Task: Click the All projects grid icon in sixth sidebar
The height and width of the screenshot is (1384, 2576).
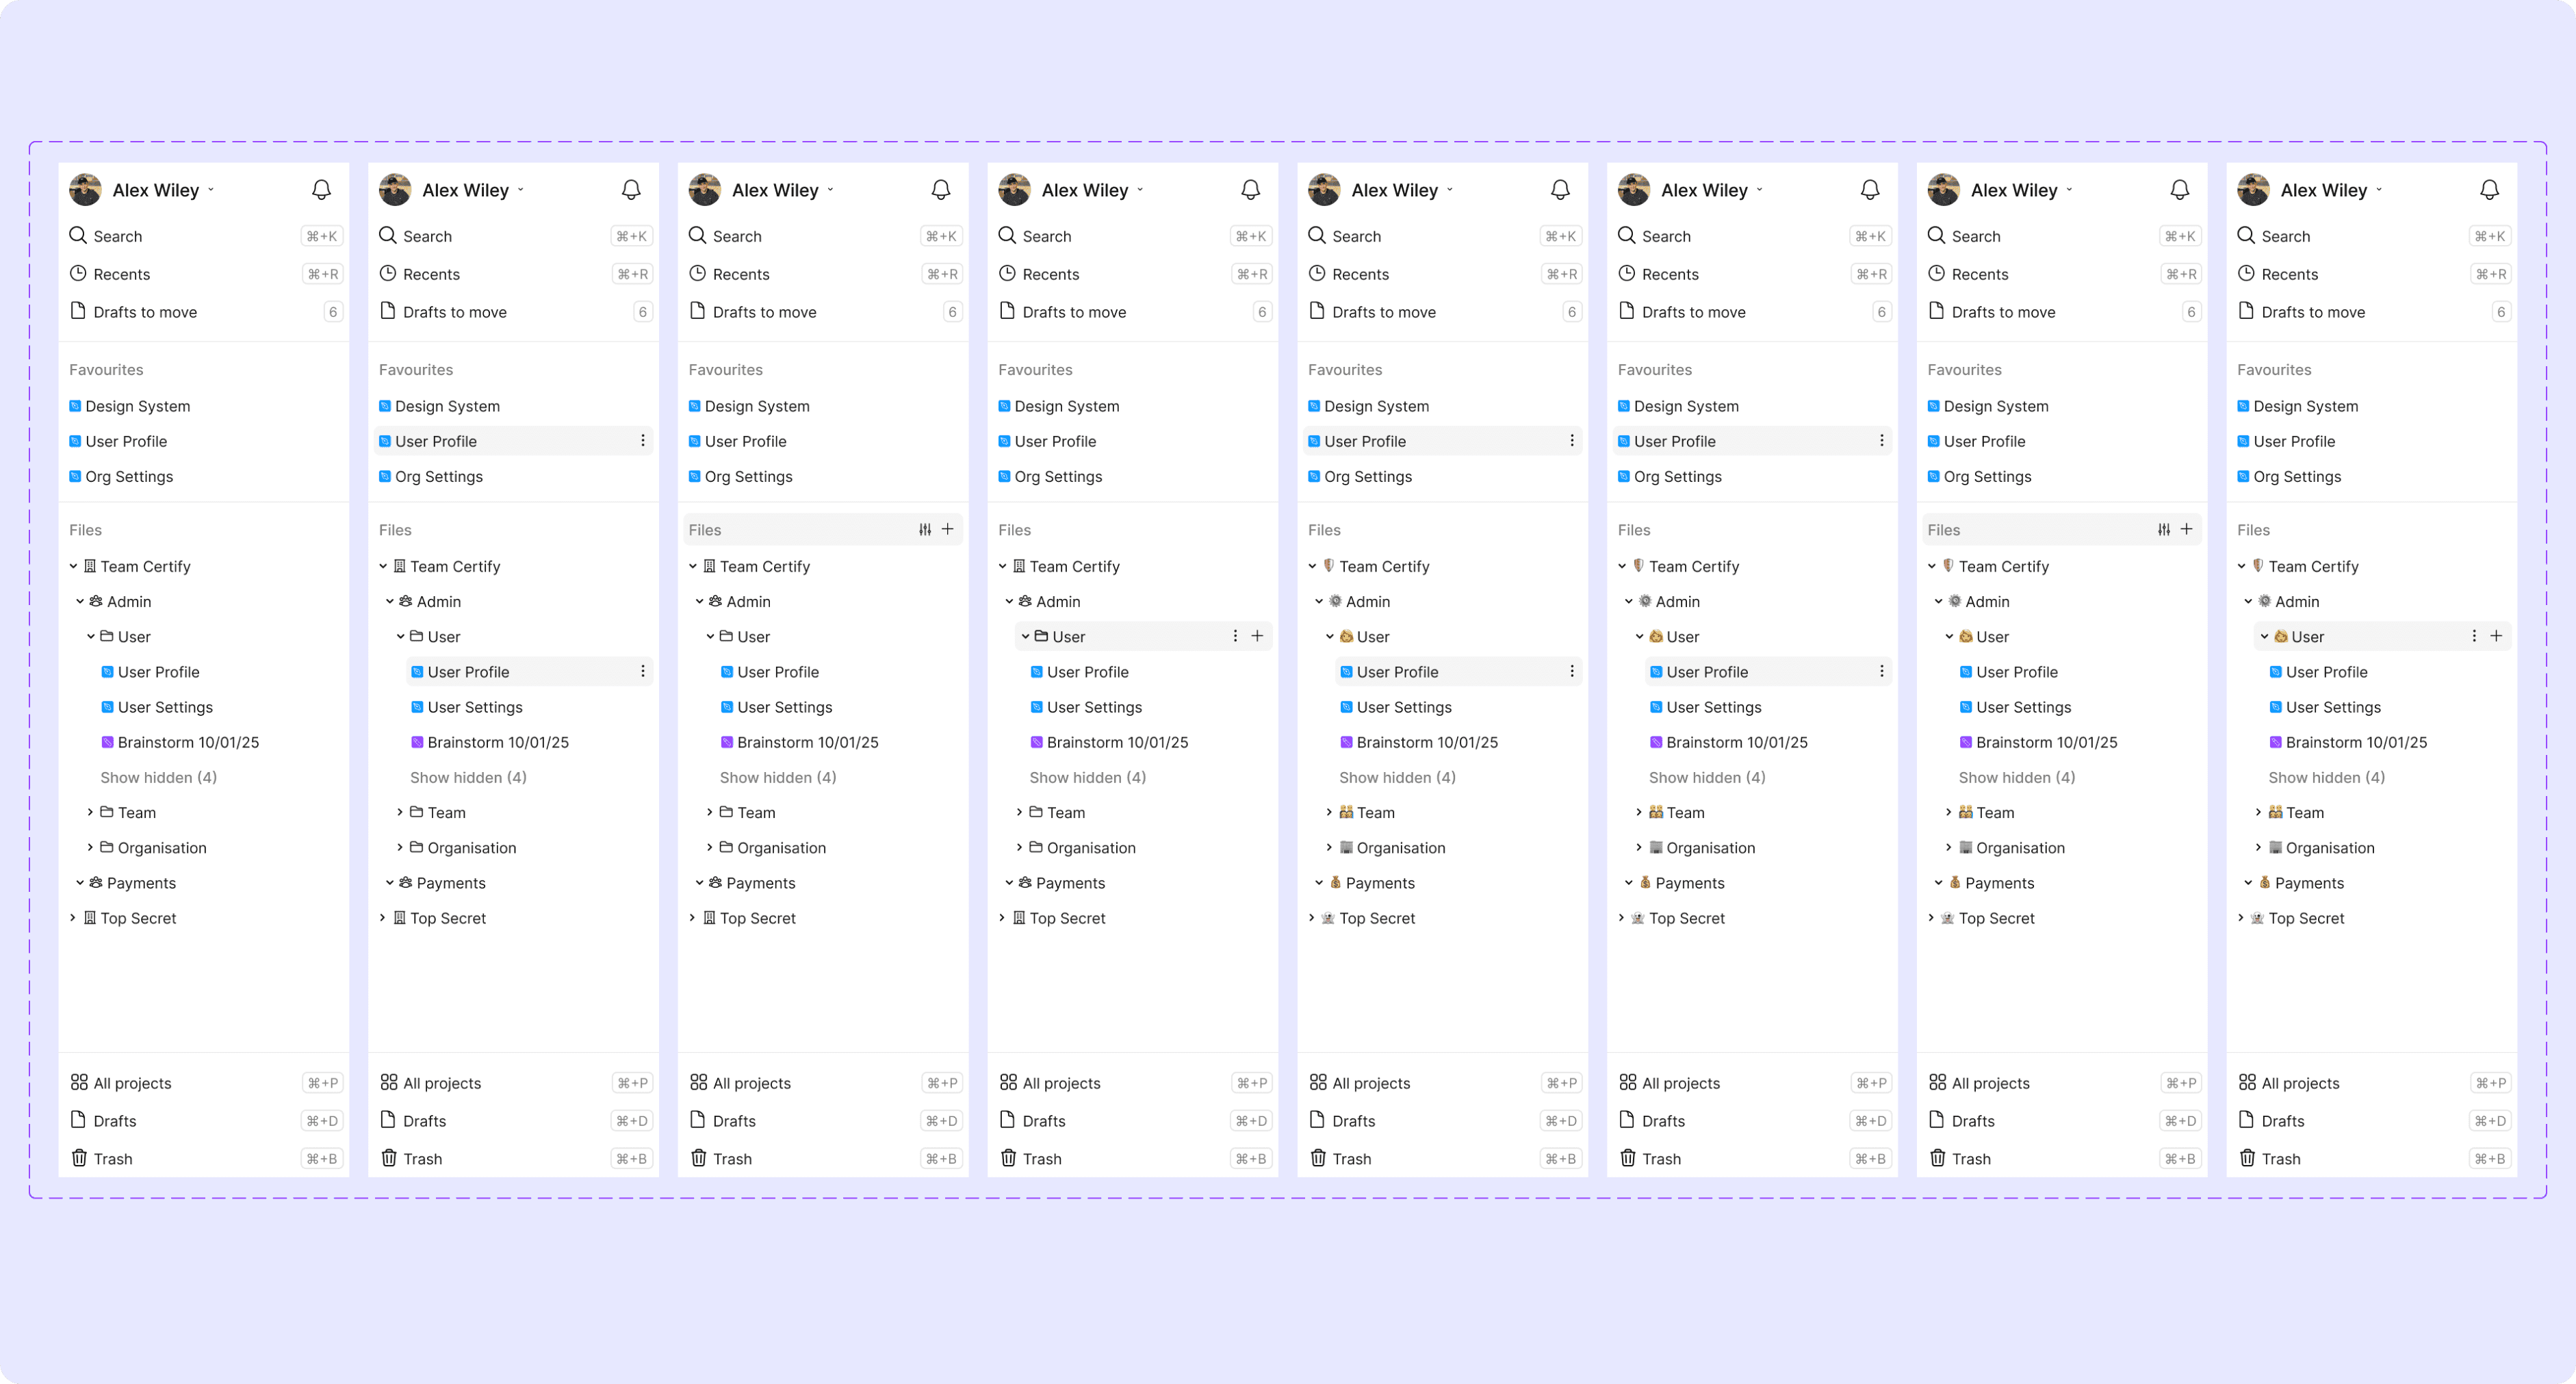Action: coord(1628,1082)
